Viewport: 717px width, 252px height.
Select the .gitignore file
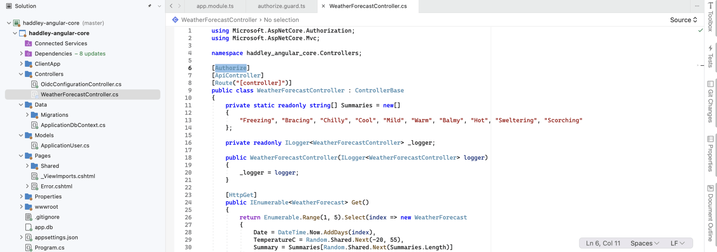47,217
